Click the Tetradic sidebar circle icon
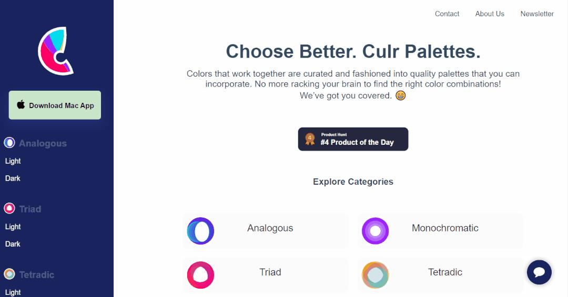This screenshot has height=297, width=568. point(9,274)
